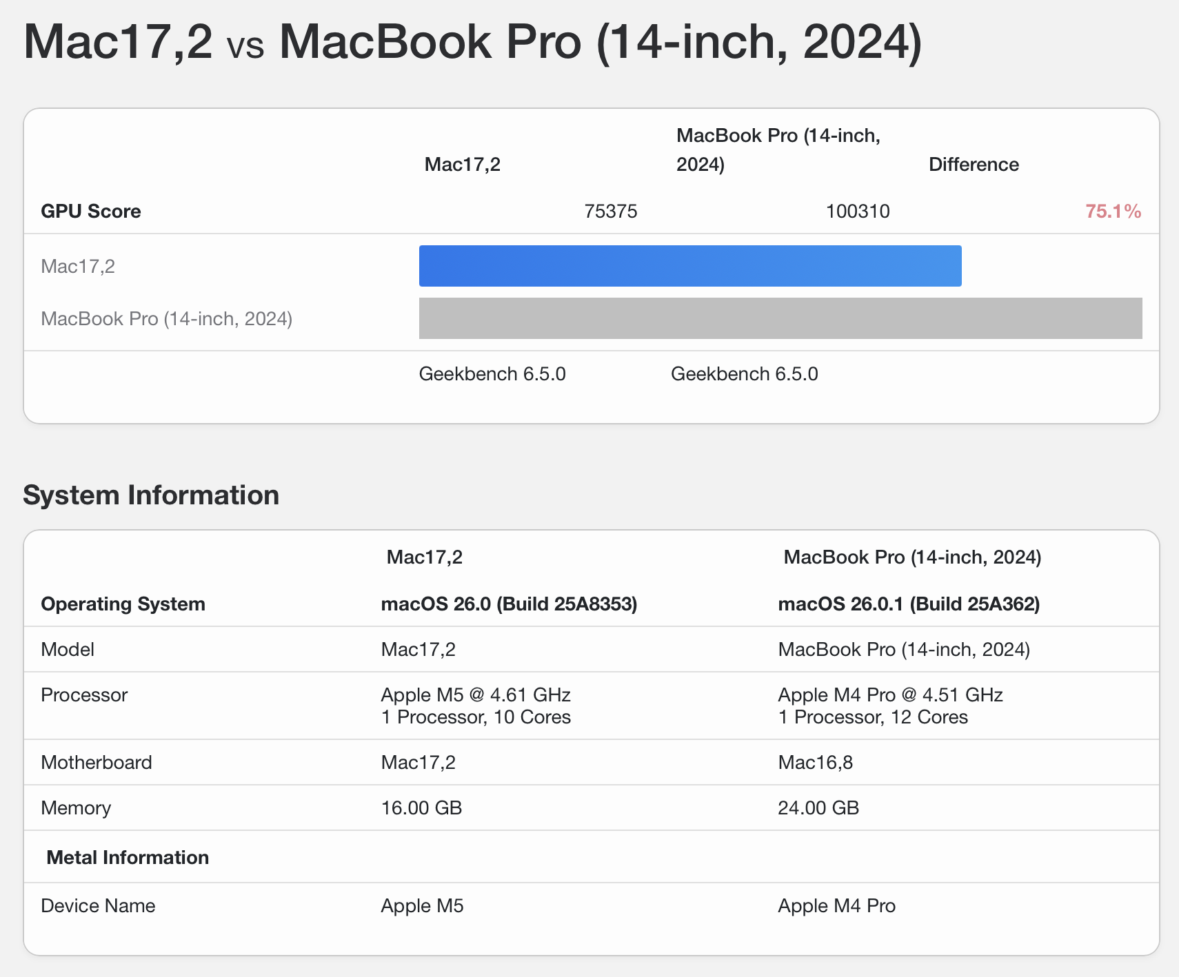
Task: Select the Mac16,8 motherboard value
Action: pyautogui.click(x=815, y=762)
